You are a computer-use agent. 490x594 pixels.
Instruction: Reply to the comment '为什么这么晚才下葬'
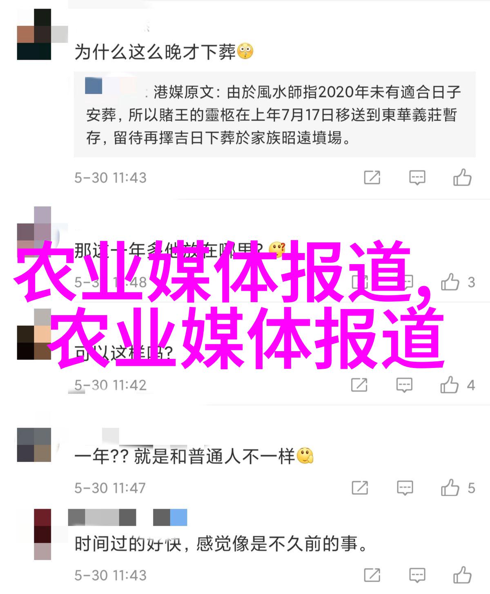[417, 177]
